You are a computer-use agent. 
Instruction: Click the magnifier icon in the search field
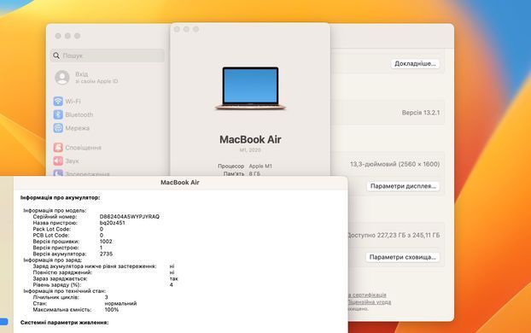[x=56, y=55]
